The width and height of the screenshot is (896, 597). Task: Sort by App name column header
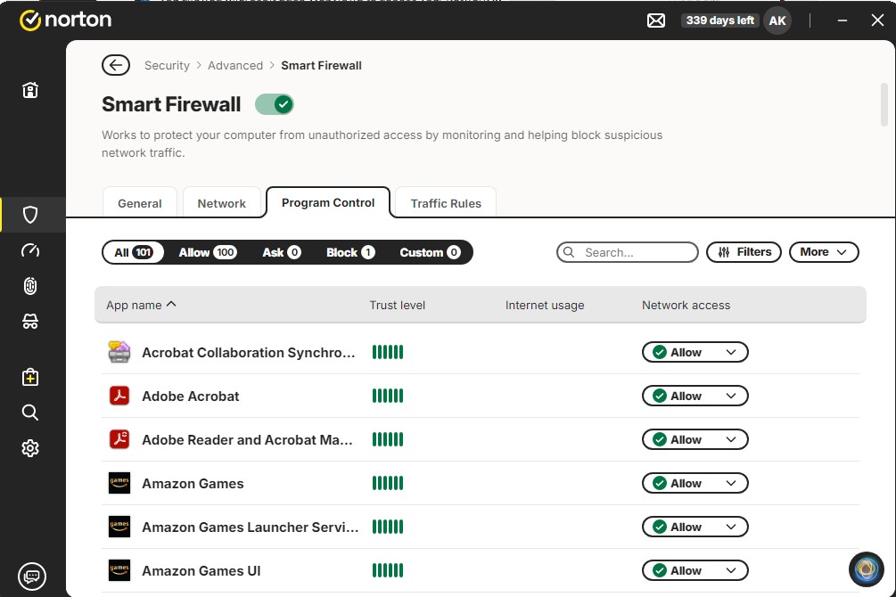coord(141,305)
